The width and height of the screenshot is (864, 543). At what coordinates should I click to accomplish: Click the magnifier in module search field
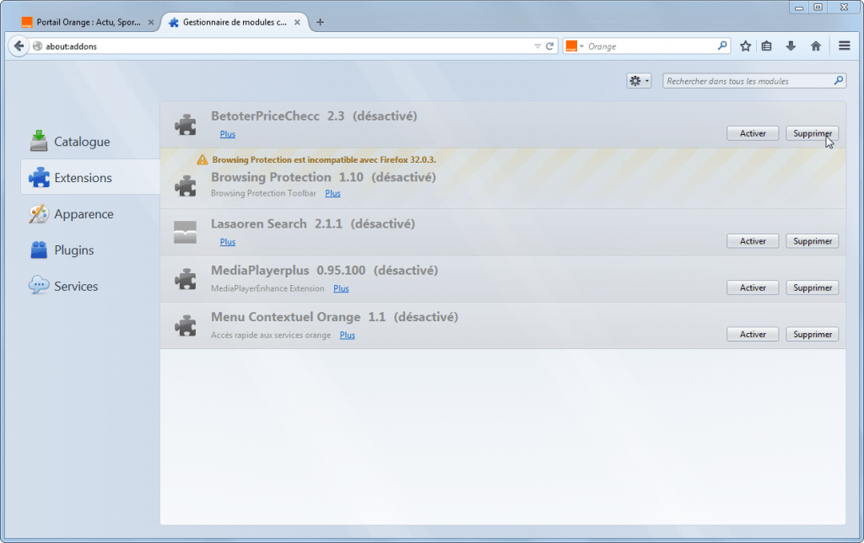(838, 80)
